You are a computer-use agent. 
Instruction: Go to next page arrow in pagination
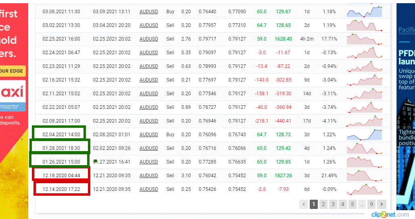(x=382, y=204)
